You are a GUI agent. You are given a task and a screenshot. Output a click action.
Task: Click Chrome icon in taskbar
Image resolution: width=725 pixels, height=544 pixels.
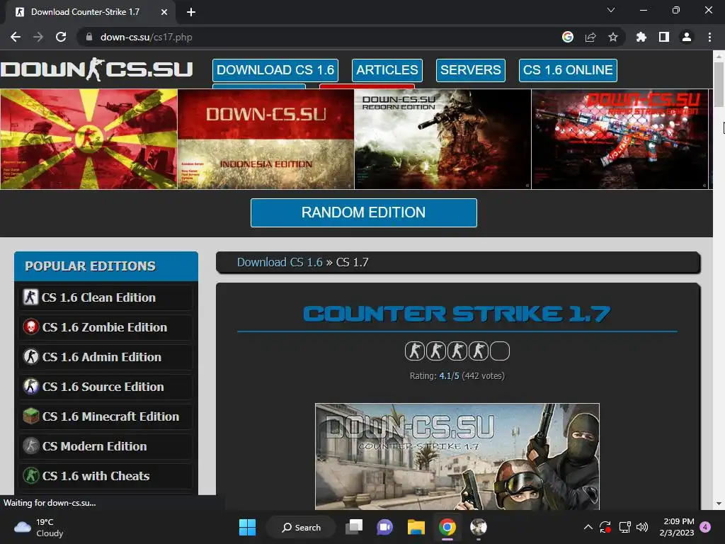coord(447,527)
